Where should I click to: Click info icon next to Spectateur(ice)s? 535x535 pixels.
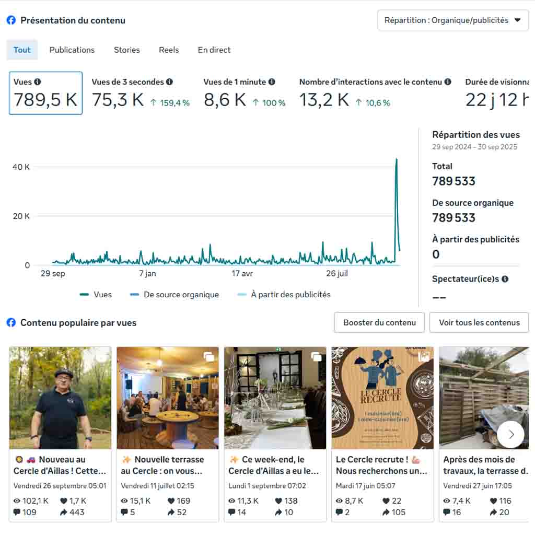505,279
